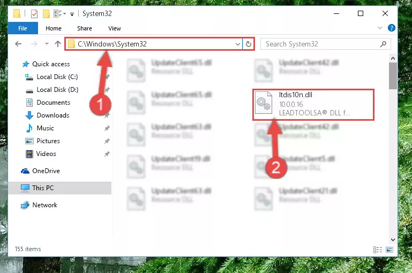The width and height of the screenshot is (412, 273).
Task: Go up one folder level
Action: click(58, 44)
